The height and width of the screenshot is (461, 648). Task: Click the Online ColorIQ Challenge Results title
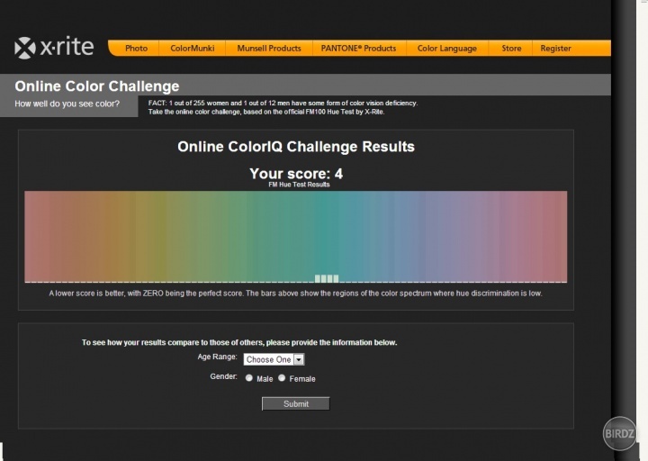pos(296,147)
